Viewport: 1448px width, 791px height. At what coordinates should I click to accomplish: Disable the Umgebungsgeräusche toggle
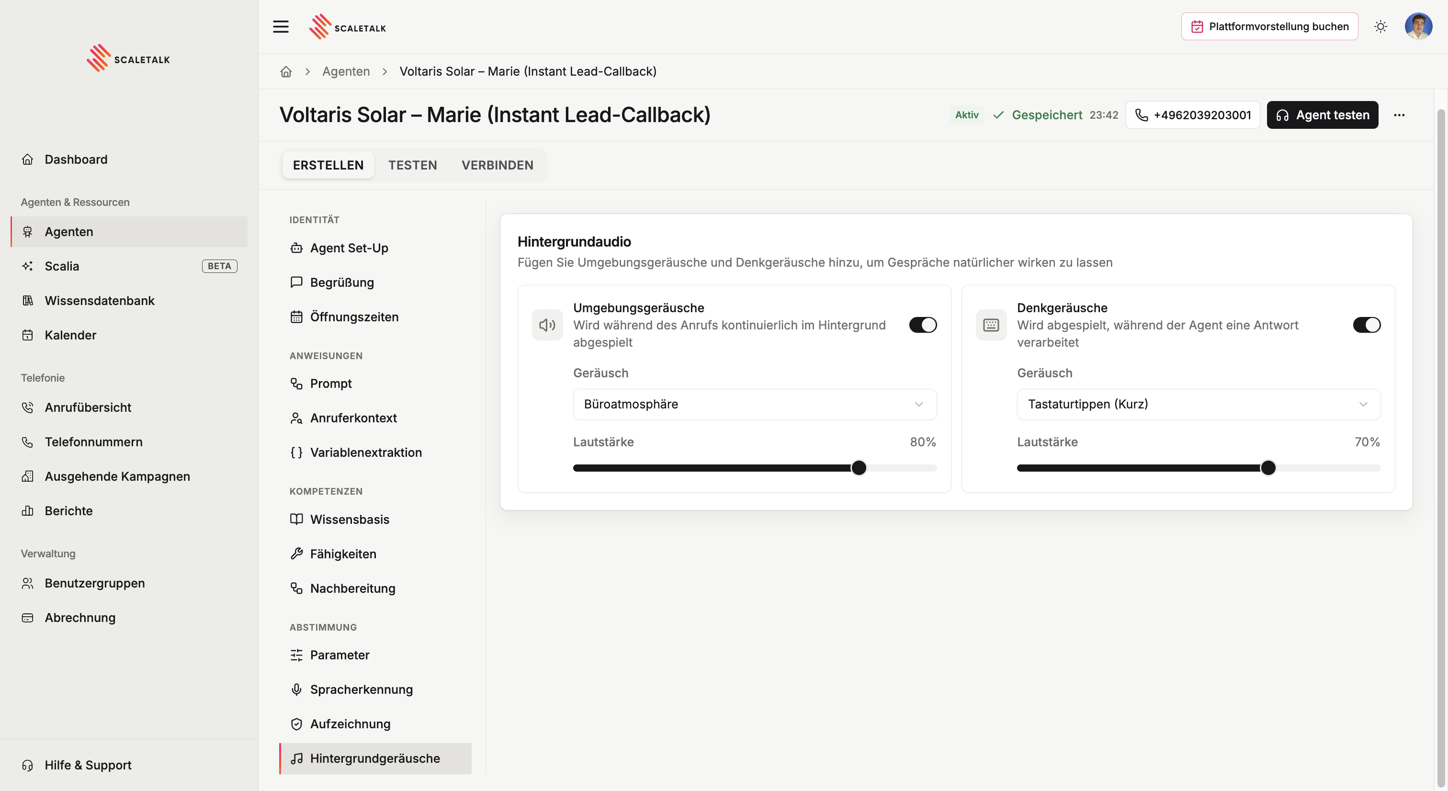click(922, 325)
